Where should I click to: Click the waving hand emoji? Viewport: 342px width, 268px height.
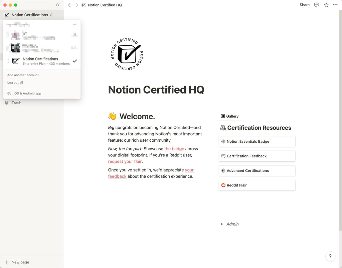112,116
